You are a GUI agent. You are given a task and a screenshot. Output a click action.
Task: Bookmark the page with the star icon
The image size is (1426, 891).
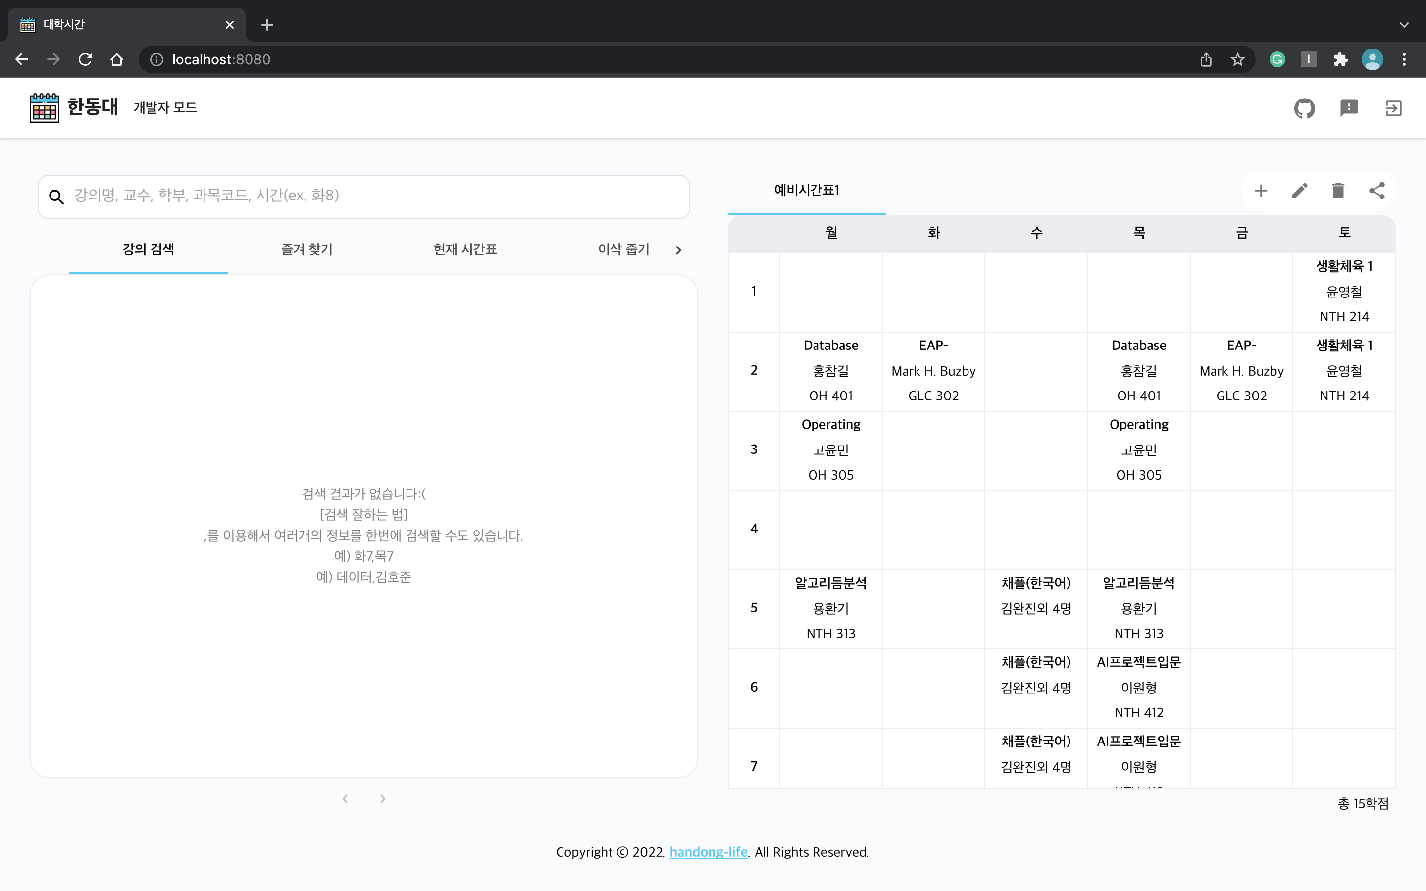point(1237,59)
